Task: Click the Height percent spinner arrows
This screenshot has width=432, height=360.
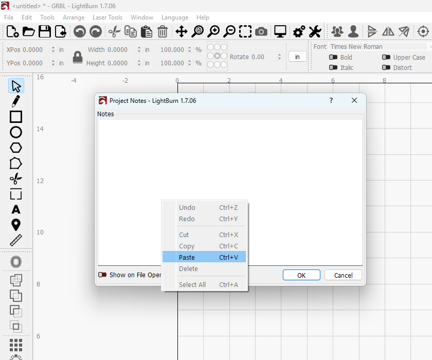Action: point(190,63)
